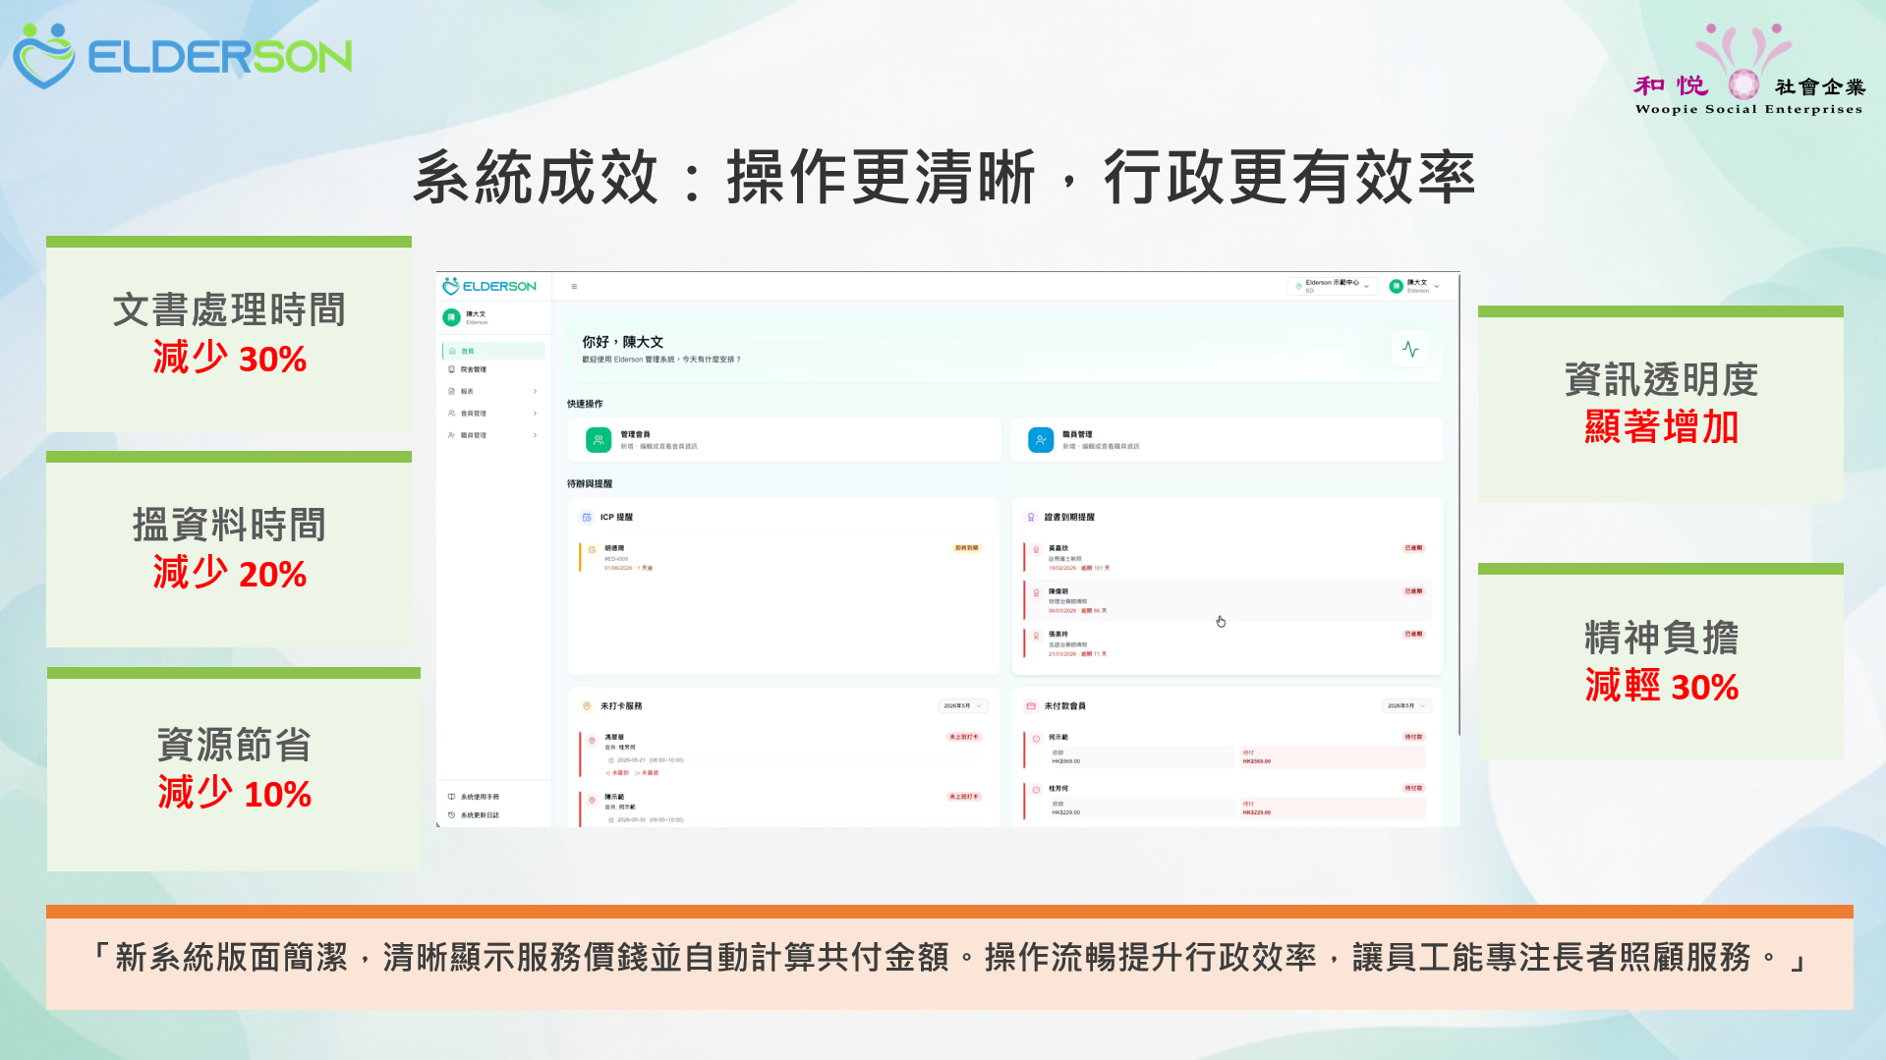Open the Elderson 示範中心 center dropdown

tap(1333, 286)
